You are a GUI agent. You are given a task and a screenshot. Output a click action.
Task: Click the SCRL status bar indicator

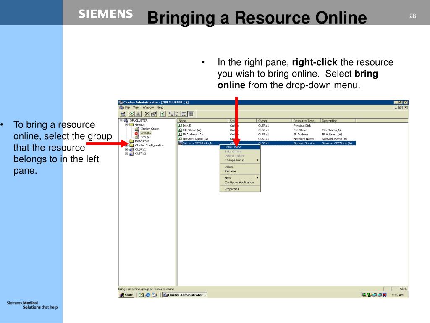[x=404, y=289]
